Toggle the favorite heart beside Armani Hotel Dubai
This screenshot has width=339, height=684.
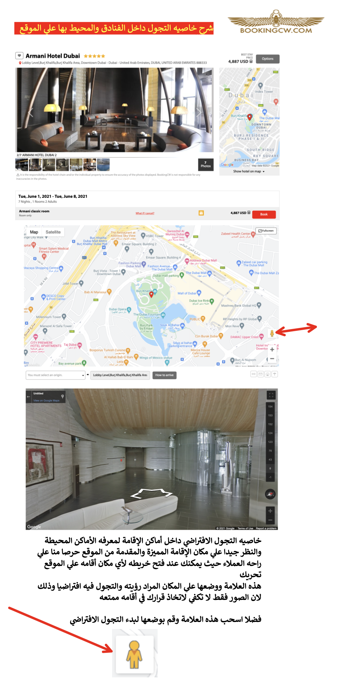point(19,56)
